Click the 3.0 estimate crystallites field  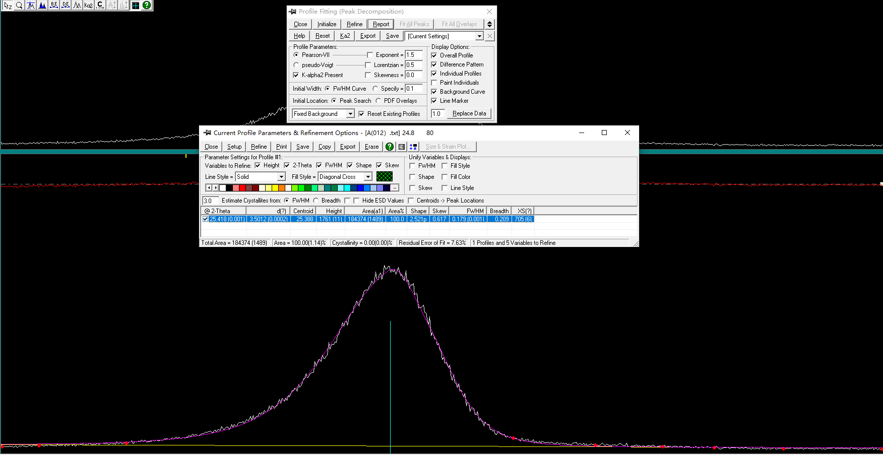210,201
